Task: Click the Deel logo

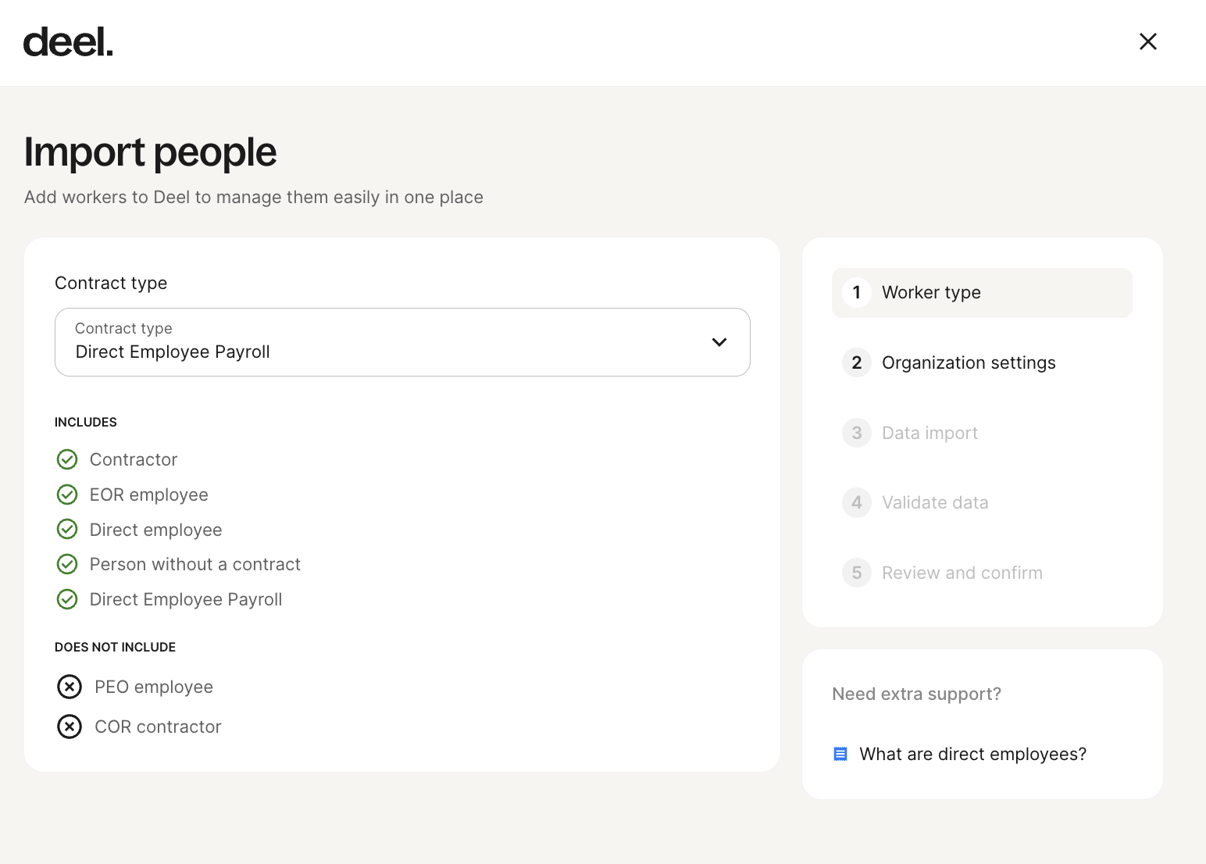Action: 68,42
